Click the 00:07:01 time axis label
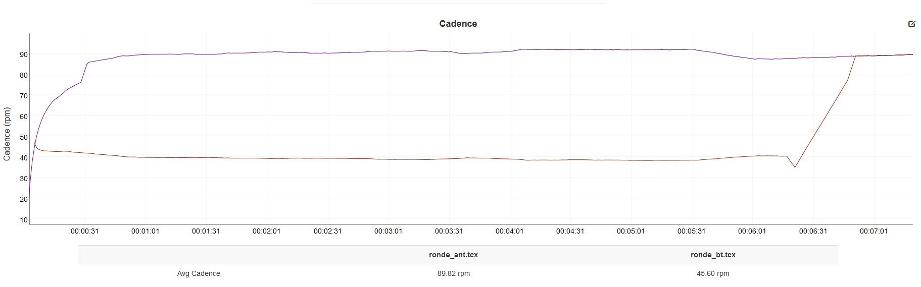This screenshot has height=287, width=921. (874, 231)
